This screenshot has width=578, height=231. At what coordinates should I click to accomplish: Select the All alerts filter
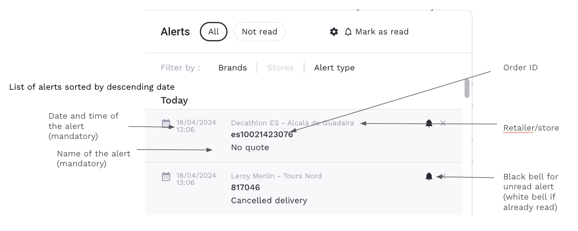214,32
